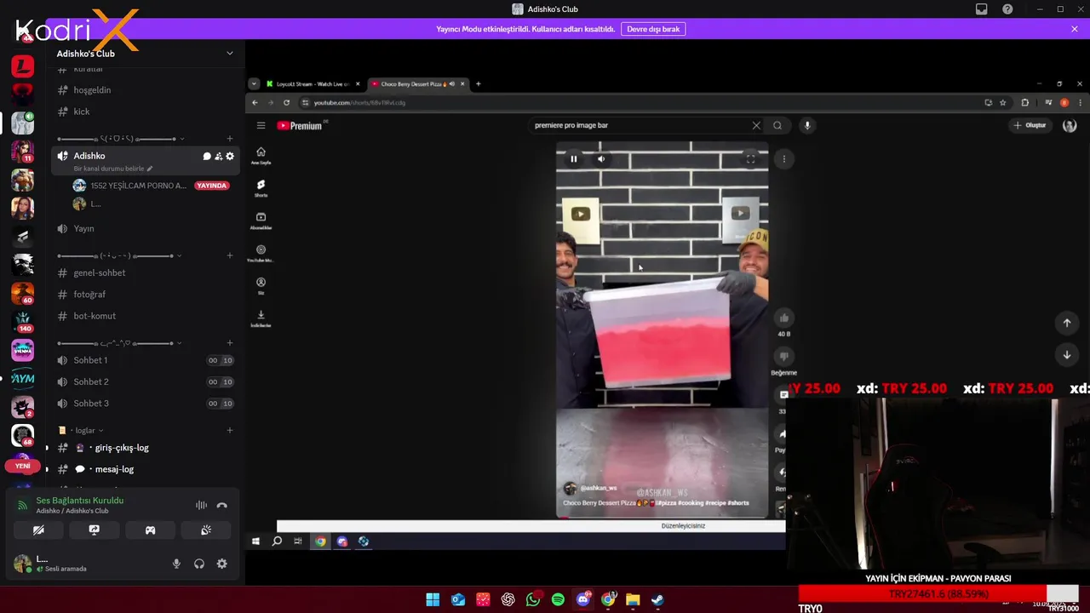1090x613 pixels.
Task: Join the Sohbet 3 voice channel
Action: click(145, 404)
